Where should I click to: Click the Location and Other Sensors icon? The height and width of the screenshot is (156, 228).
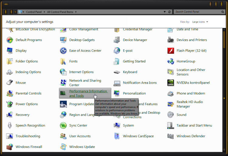(171, 72)
